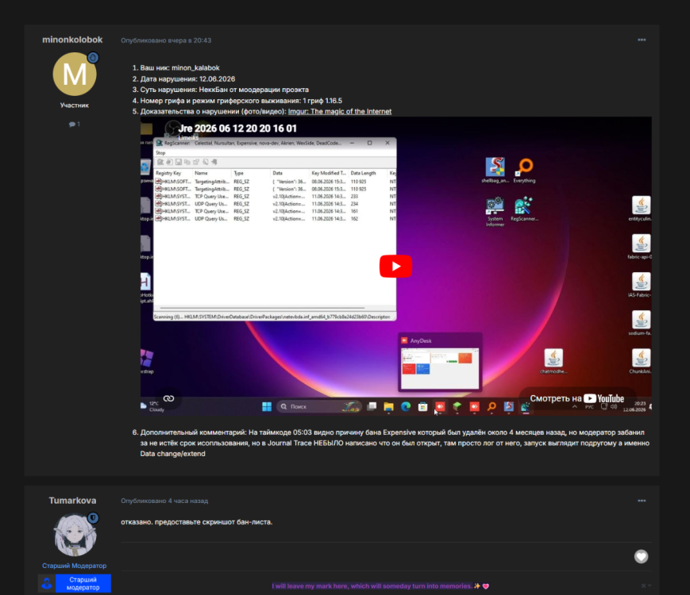Open Tumarkova post options three-dots menu
This screenshot has width=690, height=595.
[642, 501]
